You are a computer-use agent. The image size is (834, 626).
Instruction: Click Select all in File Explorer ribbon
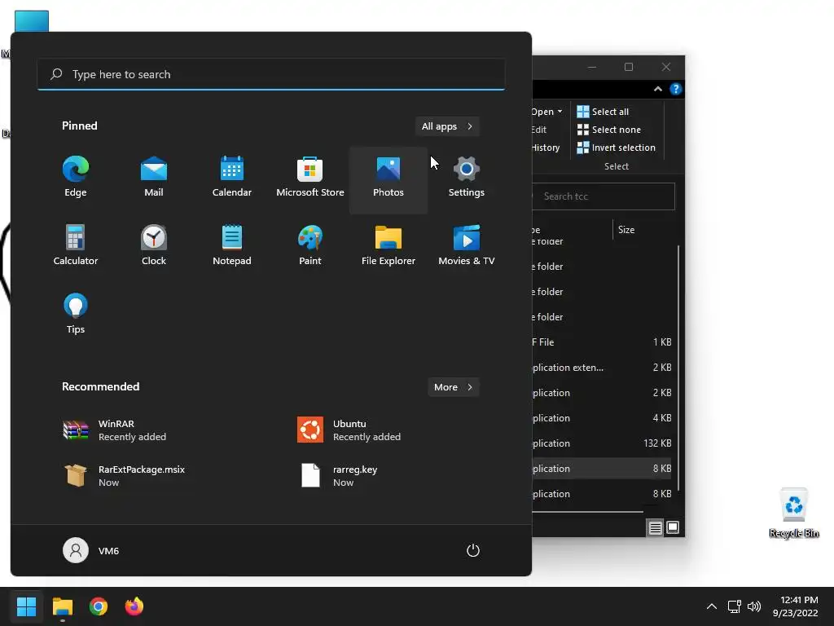coord(603,112)
